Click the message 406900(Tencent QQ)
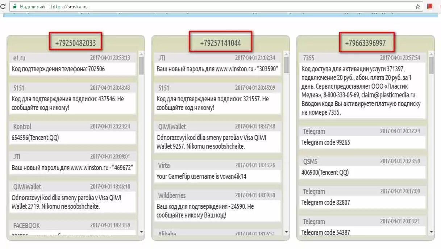Screen dimensions: 441x249 click(x=362, y=172)
